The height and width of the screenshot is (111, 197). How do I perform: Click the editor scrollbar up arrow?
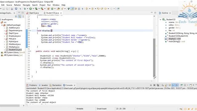154,16
